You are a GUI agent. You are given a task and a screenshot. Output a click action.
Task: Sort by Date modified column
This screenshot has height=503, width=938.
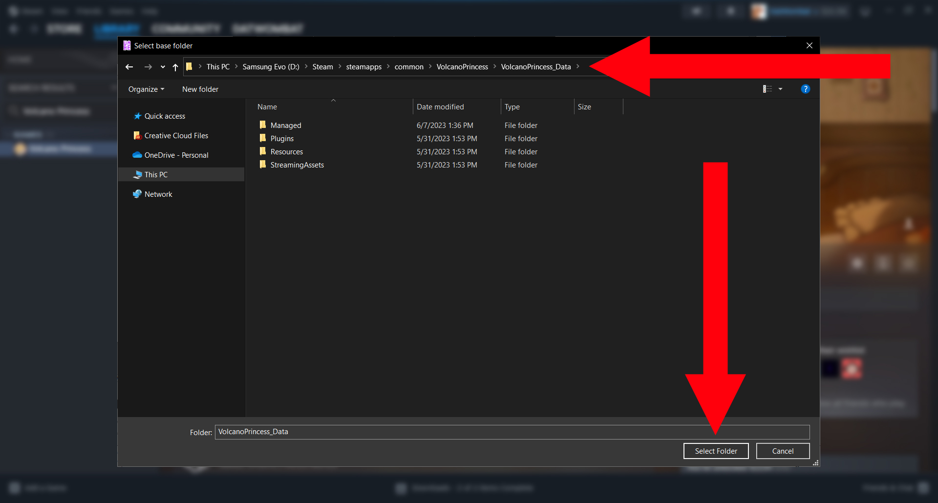point(440,107)
